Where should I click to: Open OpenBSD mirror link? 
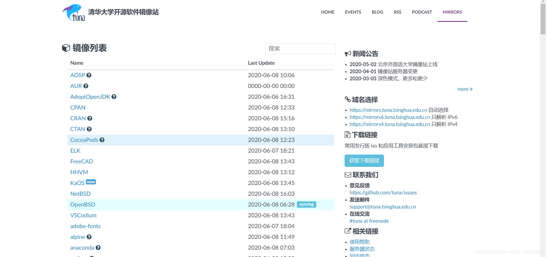coord(83,205)
